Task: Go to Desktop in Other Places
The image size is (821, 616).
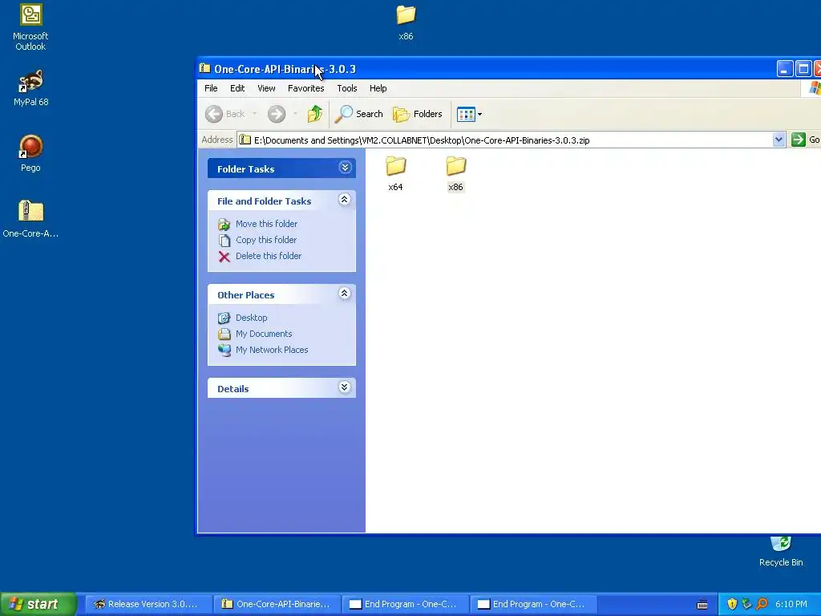Action: (x=251, y=318)
